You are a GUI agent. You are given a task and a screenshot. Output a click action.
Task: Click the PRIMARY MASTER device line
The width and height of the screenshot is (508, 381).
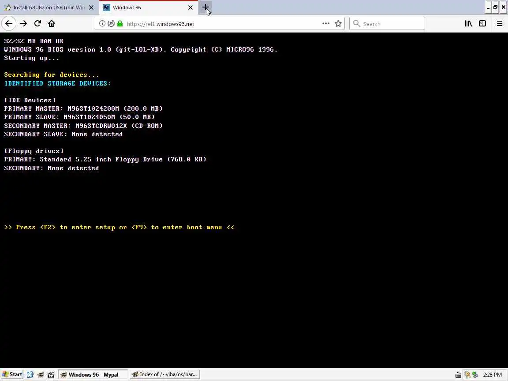tap(83, 108)
